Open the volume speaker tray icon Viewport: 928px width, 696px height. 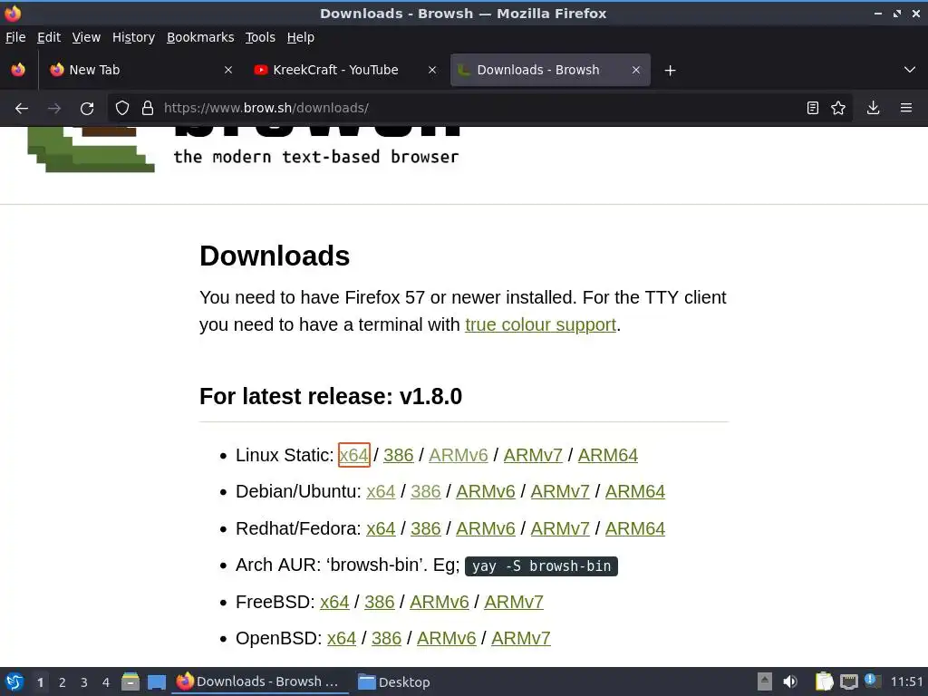tap(790, 681)
